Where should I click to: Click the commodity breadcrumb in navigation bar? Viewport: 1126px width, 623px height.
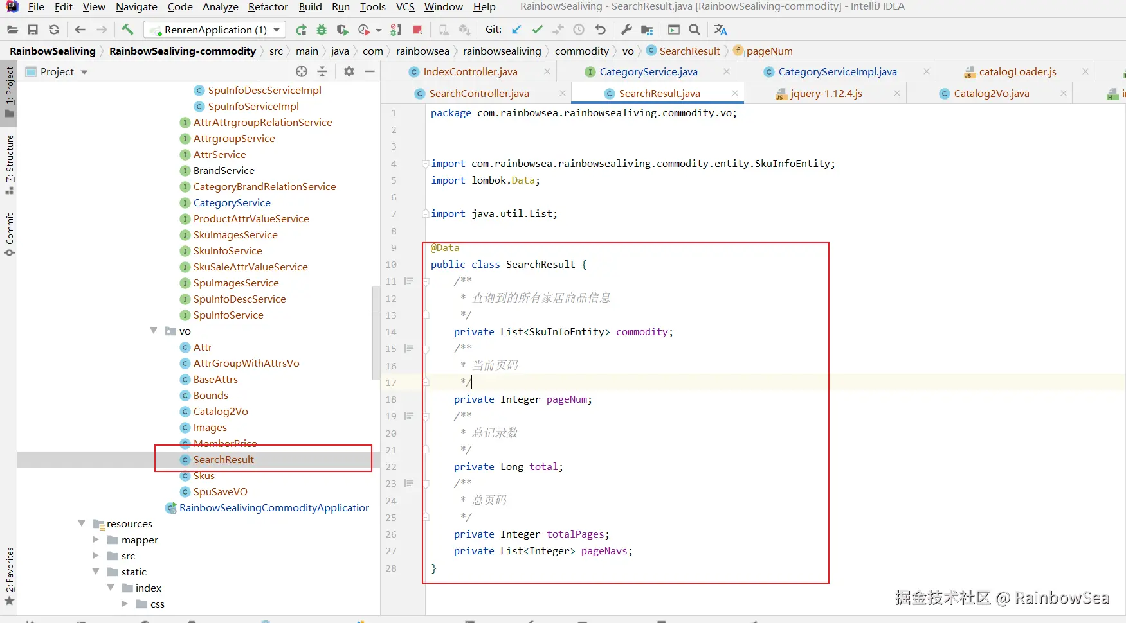point(581,51)
